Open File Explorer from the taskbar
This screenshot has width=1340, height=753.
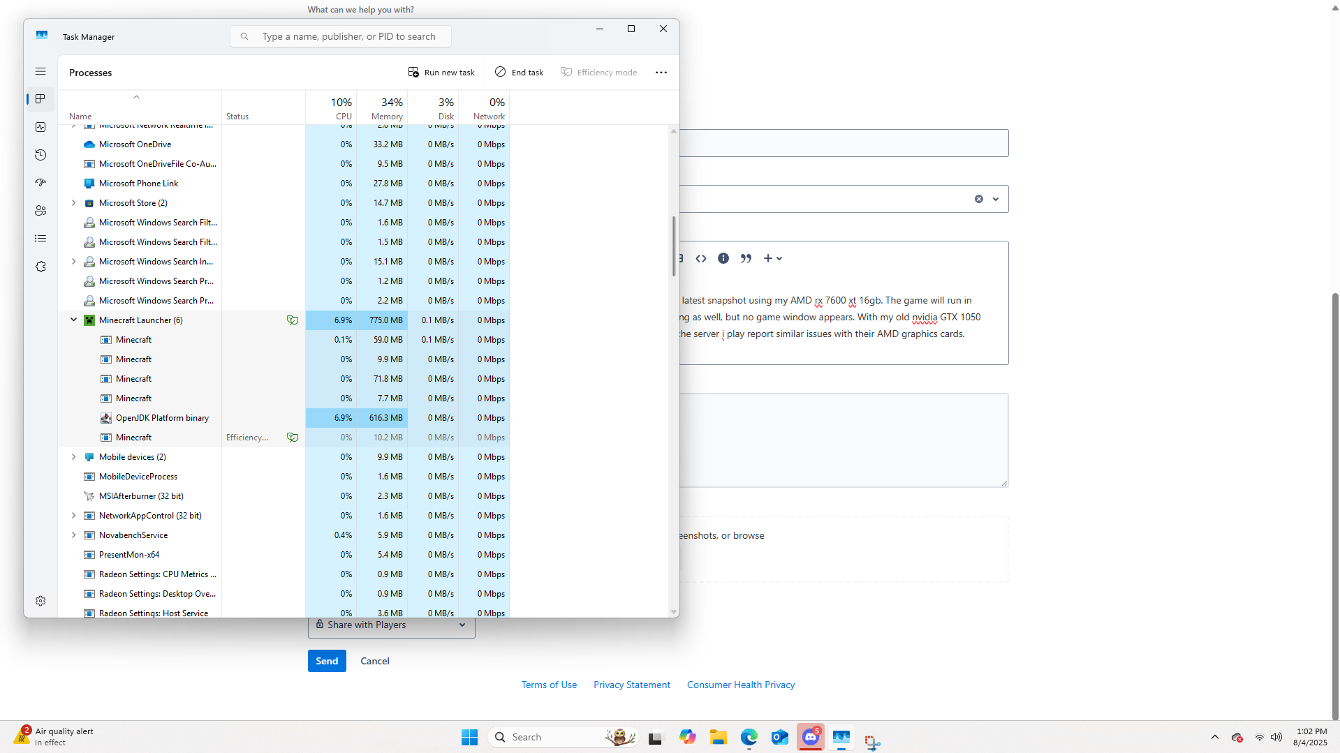click(x=719, y=737)
